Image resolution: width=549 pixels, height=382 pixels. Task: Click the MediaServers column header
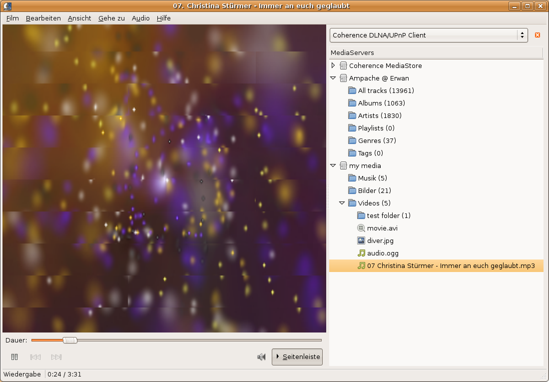coord(436,52)
